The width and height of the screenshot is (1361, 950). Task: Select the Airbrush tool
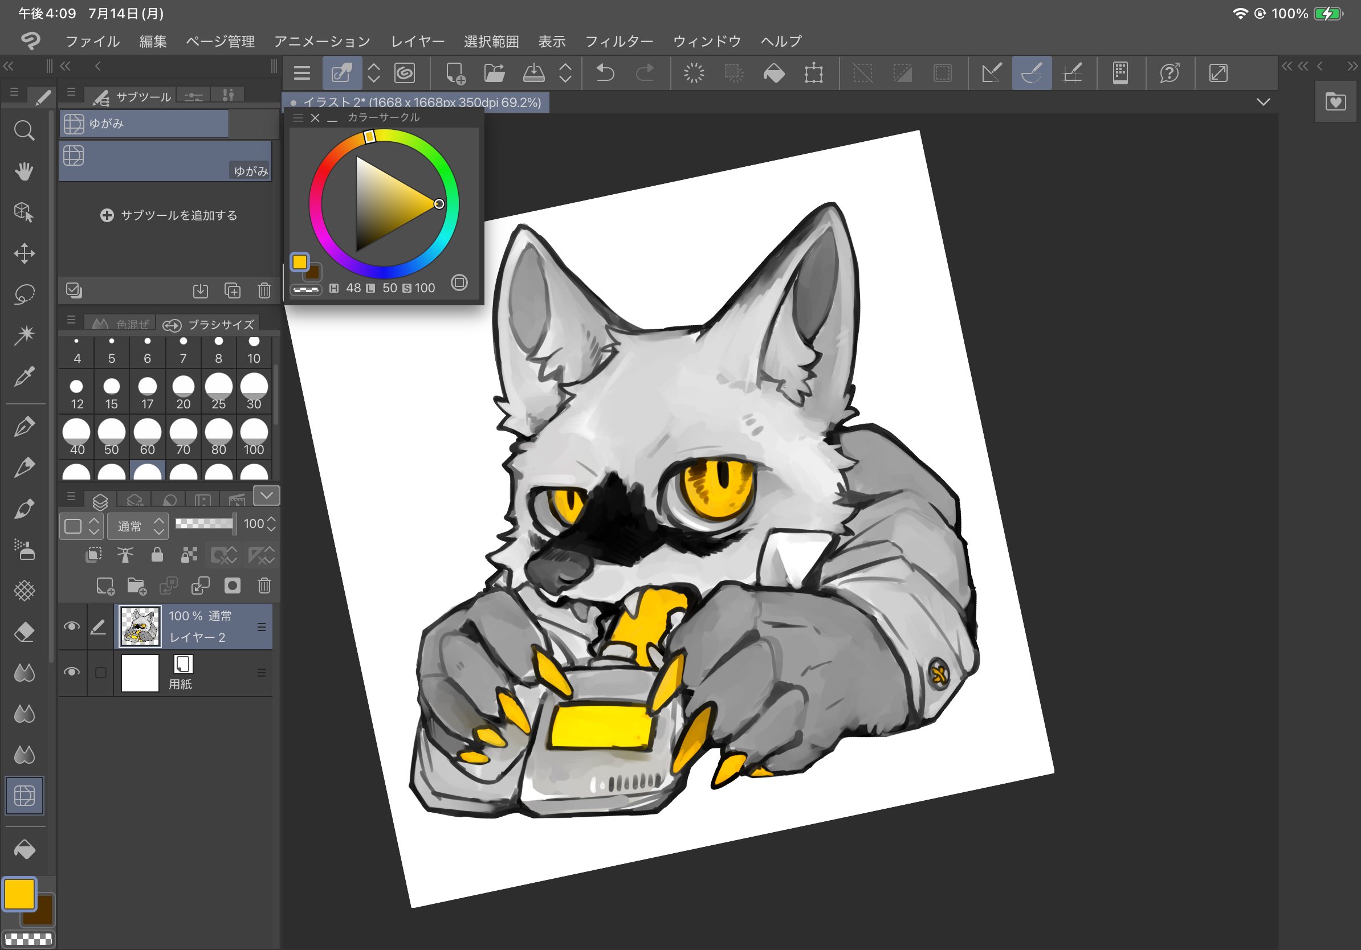[25, 550]
